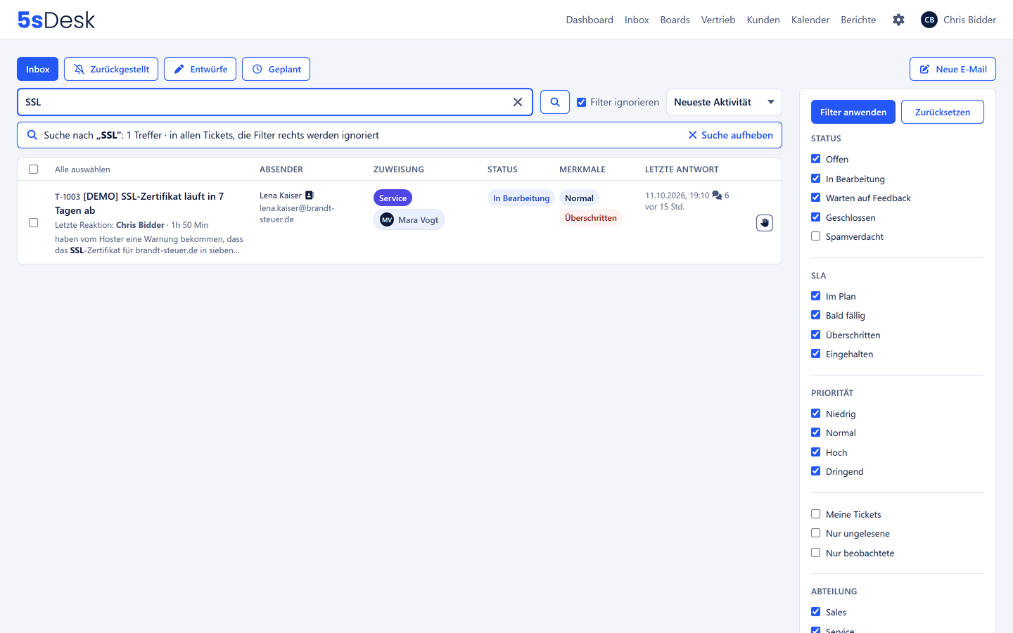Click the Suche aufheben link
The height and width of the screenshot is (633, 1013).
pos(730,135)
